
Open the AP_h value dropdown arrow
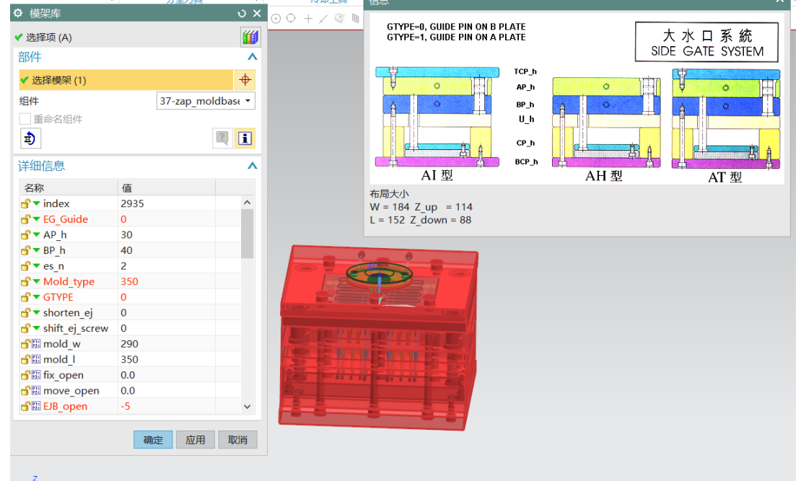coord(37,235)
